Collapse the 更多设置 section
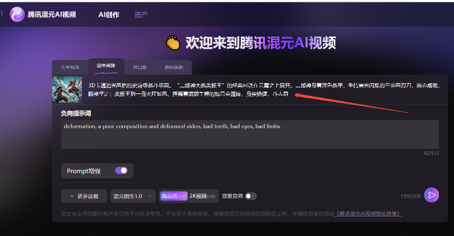454x236 pixels. 84,197
